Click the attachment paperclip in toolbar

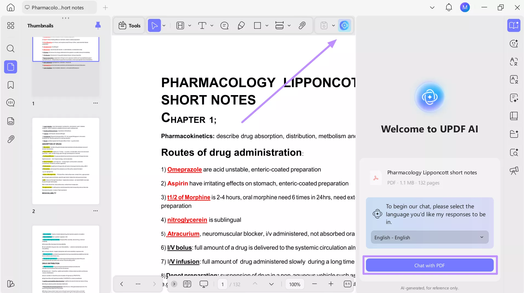[x=302, y=25]
